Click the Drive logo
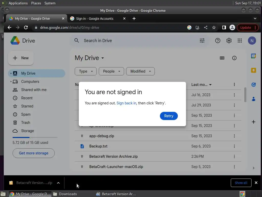Image resolution: width=262 pixels, height=197 pixels. 23,41
